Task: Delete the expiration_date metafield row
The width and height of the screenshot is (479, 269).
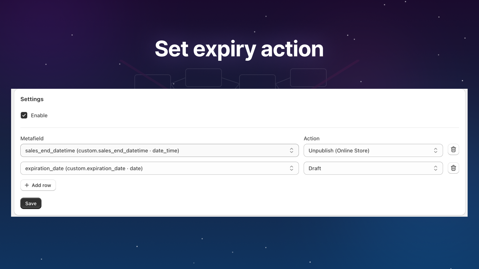Action: point(453,168)
